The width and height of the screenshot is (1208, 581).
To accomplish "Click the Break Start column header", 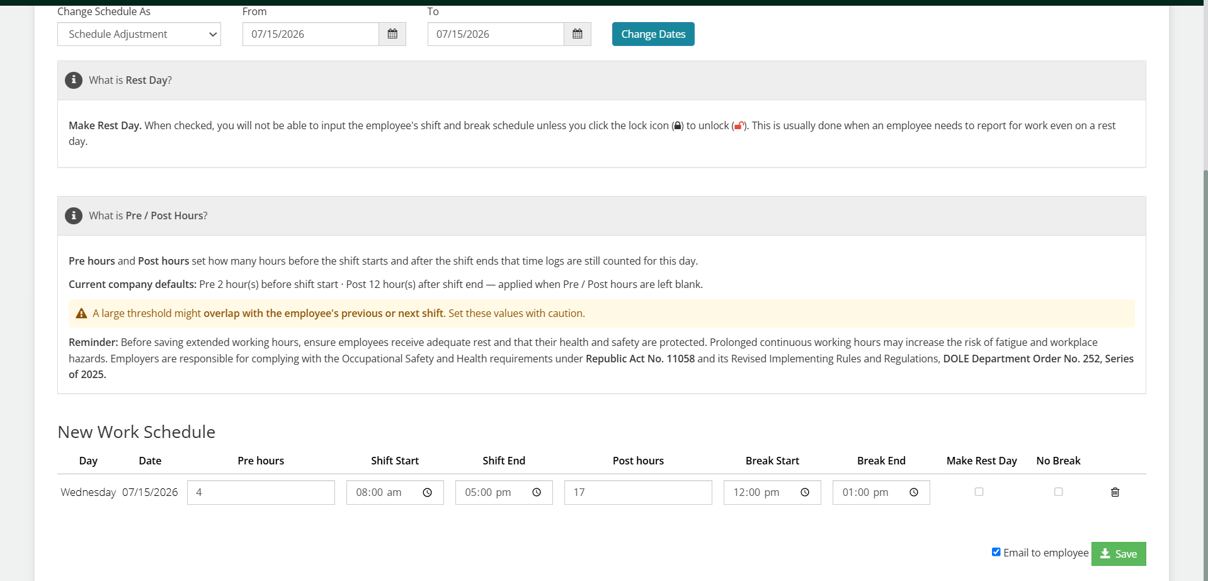I will pos(772,461).
